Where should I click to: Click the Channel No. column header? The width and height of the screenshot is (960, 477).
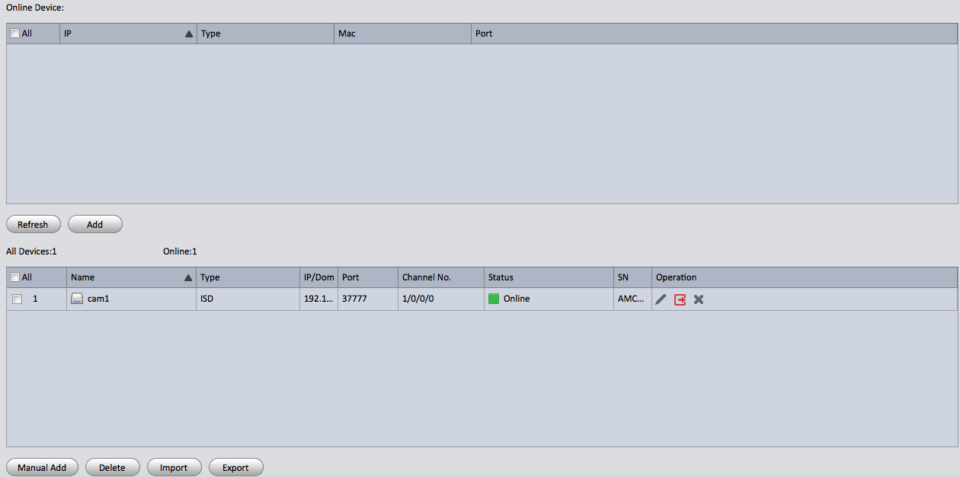click(x=441, y=277)
